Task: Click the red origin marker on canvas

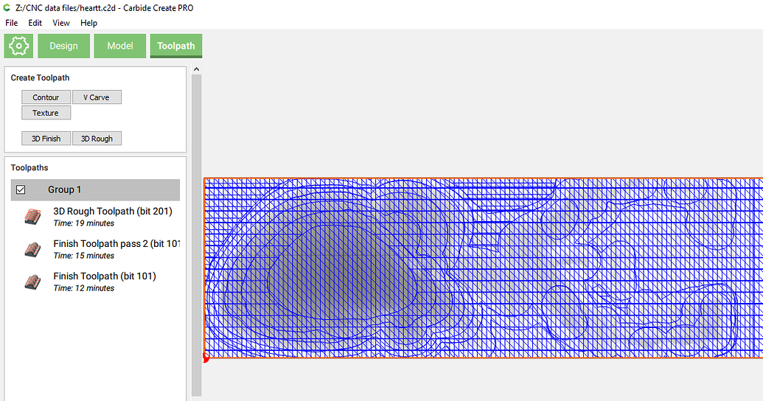Action: point(206,358)
